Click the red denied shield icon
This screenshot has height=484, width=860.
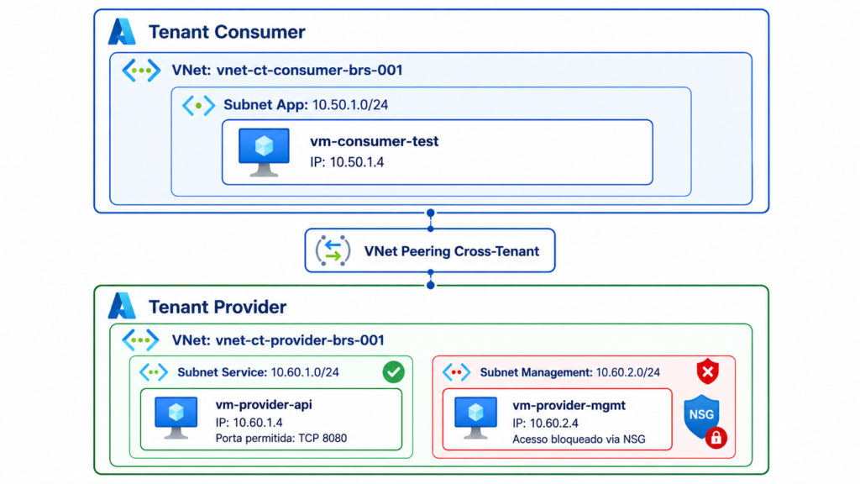[707, 371]
